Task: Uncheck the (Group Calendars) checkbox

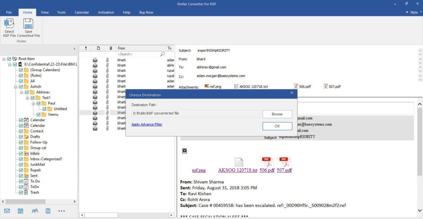Action: pyautogui.click(x=21, y=70)
